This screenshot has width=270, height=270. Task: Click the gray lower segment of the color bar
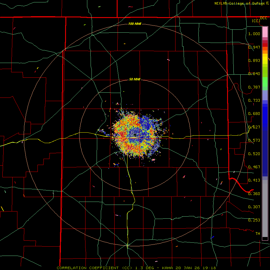pos(265,208)
